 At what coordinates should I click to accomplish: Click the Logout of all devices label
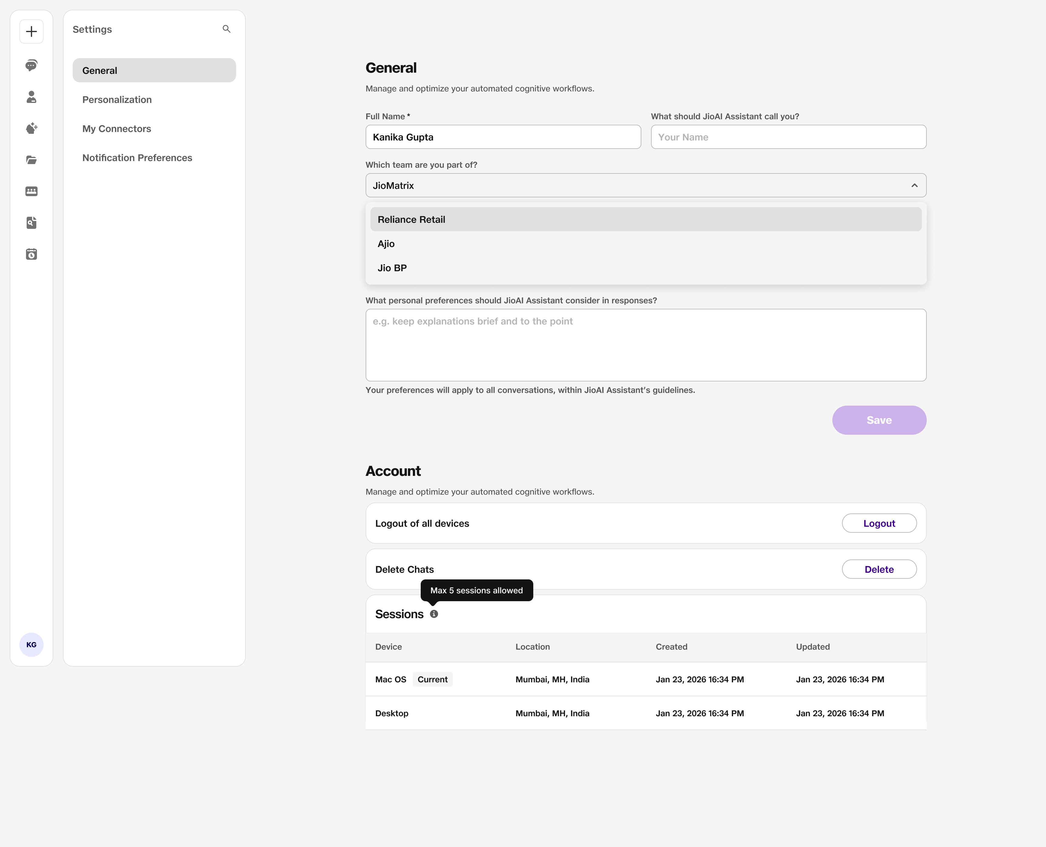click(422, 523)
